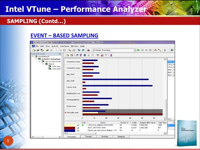Open the File menu

pos(37,46)
